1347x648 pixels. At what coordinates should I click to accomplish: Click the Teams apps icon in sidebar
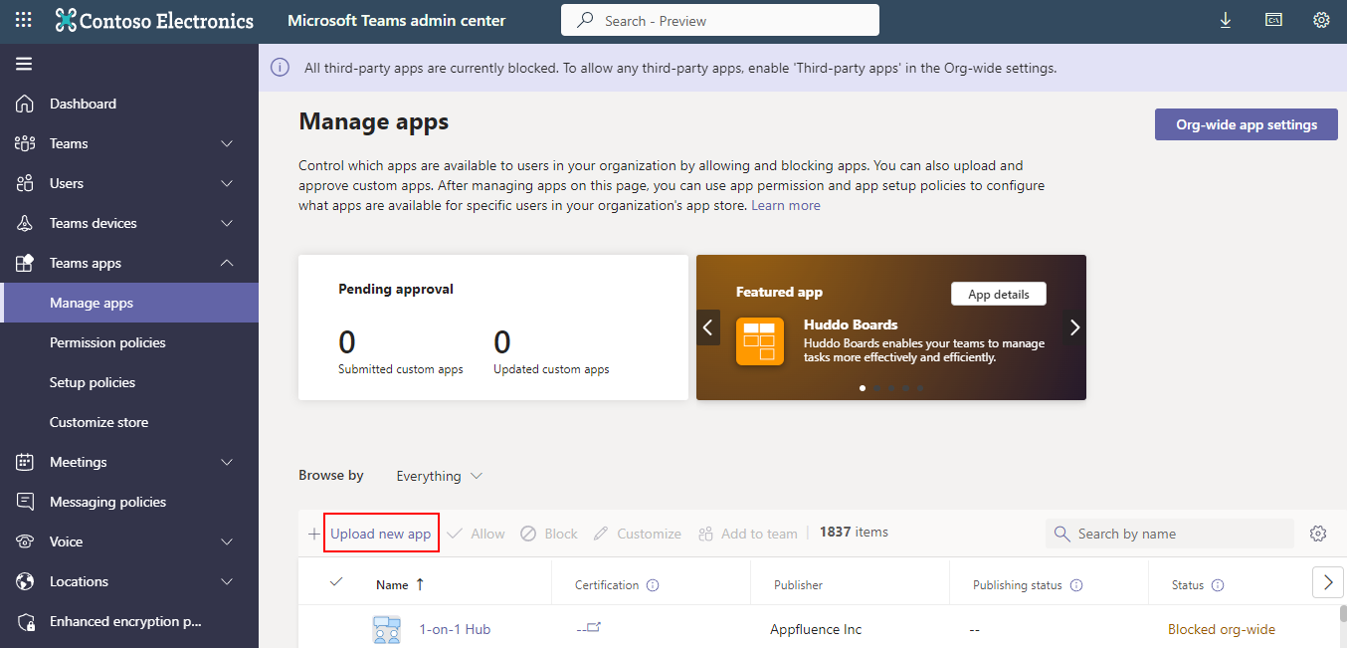tap(25, 263)
